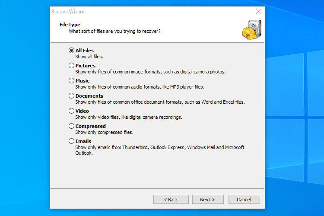Close the Recuva Wizard window
Viewport: 324px width, 216px height.
point(258,12)
